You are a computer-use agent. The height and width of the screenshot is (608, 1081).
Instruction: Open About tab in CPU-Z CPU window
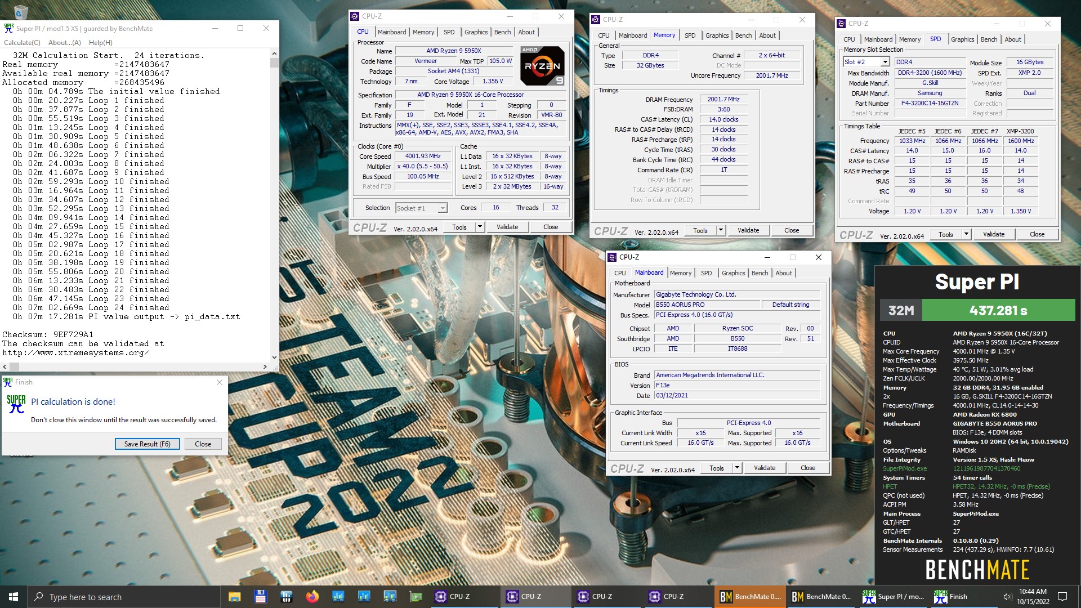click(x=526, y=32)
